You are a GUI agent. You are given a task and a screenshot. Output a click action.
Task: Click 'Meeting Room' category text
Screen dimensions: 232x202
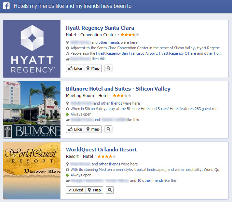80,96
